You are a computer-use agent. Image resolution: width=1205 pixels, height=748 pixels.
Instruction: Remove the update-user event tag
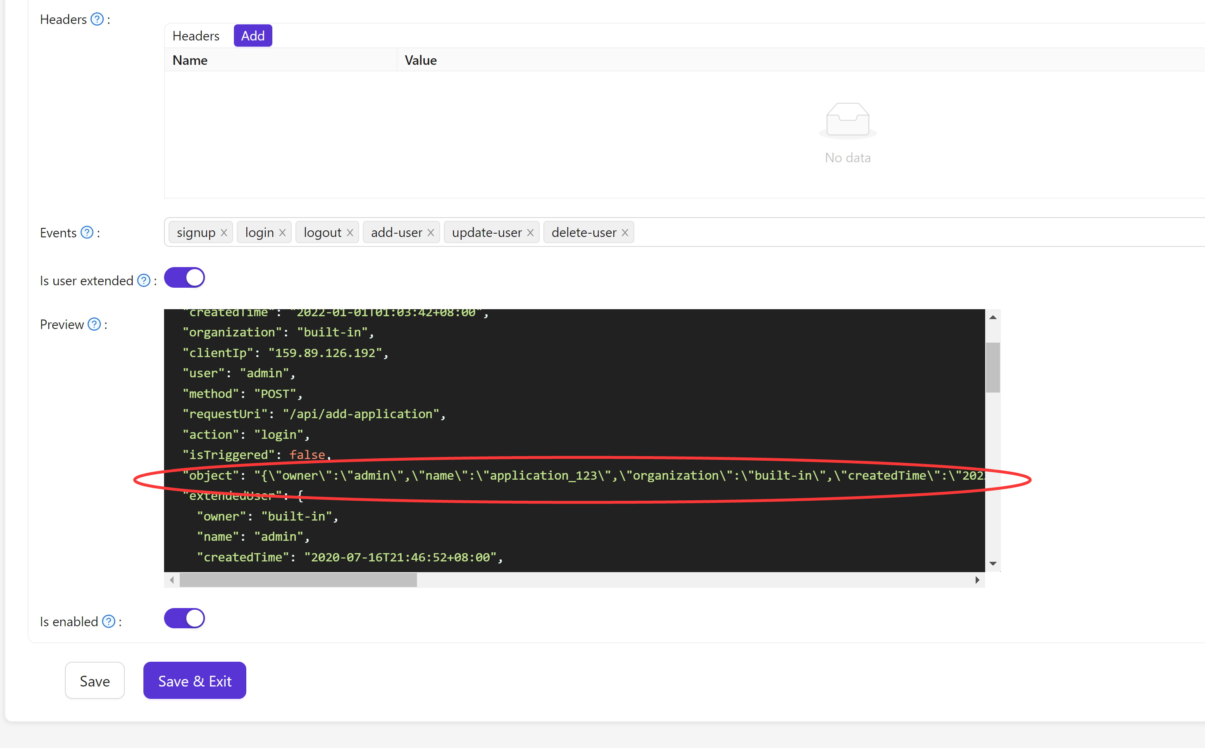point(530,232)
